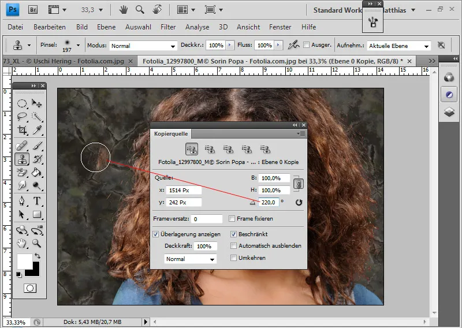Open the Filter menu

click(x=168, y=27)
